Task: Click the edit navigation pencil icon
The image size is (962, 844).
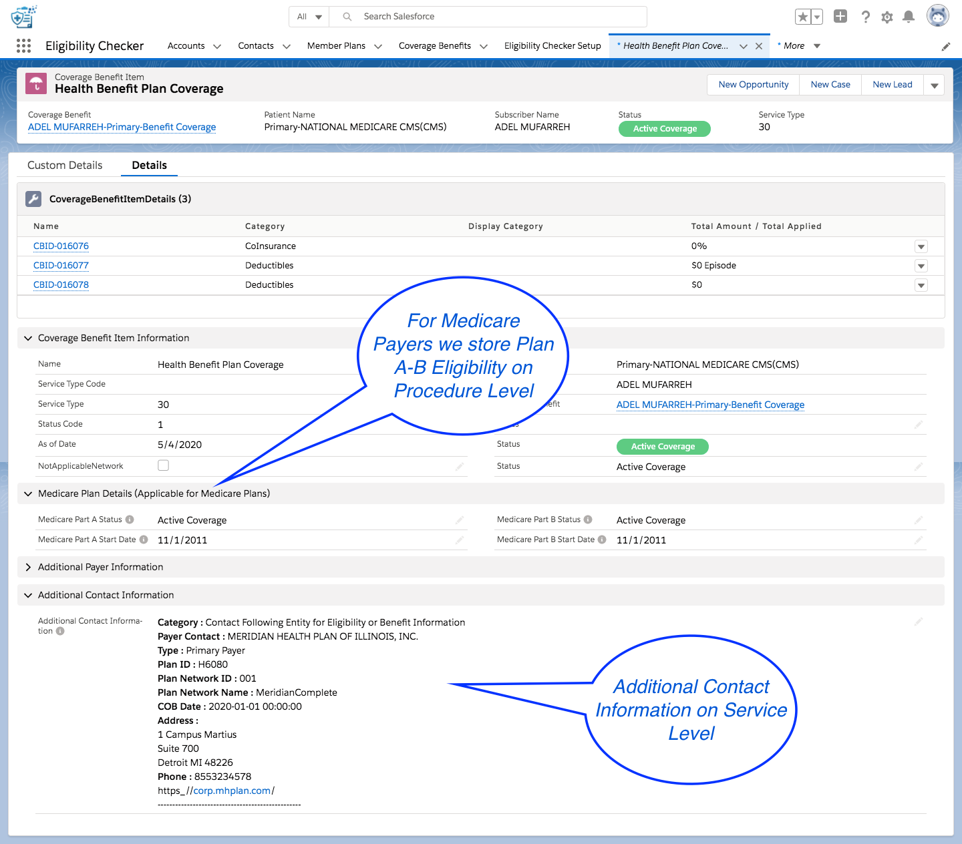Action: coord(946,46)
